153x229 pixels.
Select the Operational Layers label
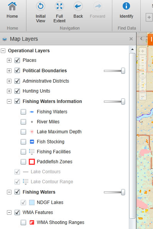29,51
